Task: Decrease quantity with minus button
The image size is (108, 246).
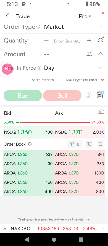Action: coord(46,40)
